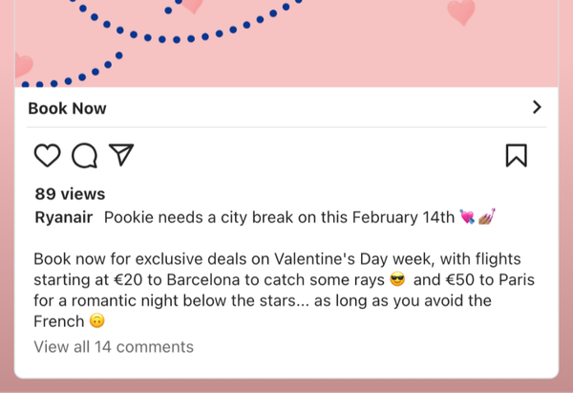The image size is (573, 393).
Task: Click the hands emoji at the caption line's end
Action: [x=486, y=217]
